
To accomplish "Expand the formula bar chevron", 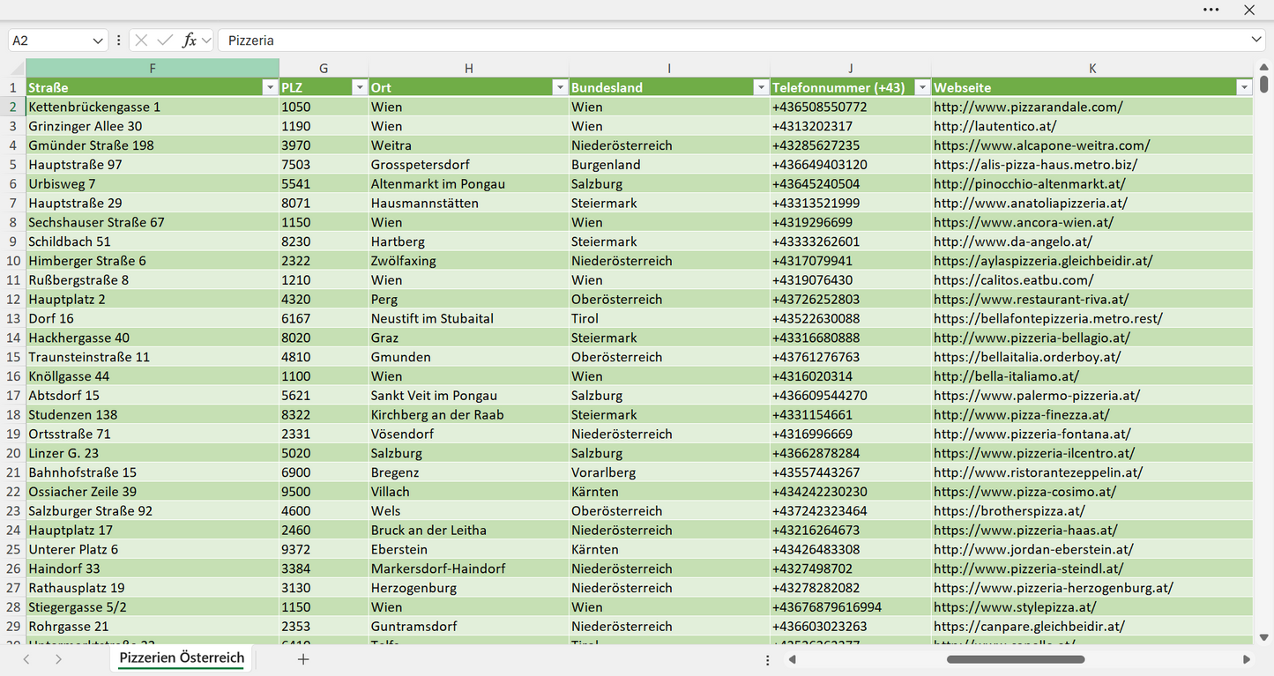I will 1256,41.
